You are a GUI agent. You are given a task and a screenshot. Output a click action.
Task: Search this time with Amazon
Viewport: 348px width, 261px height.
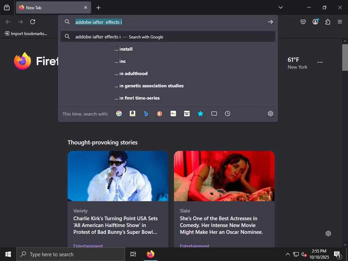point(133,114)
